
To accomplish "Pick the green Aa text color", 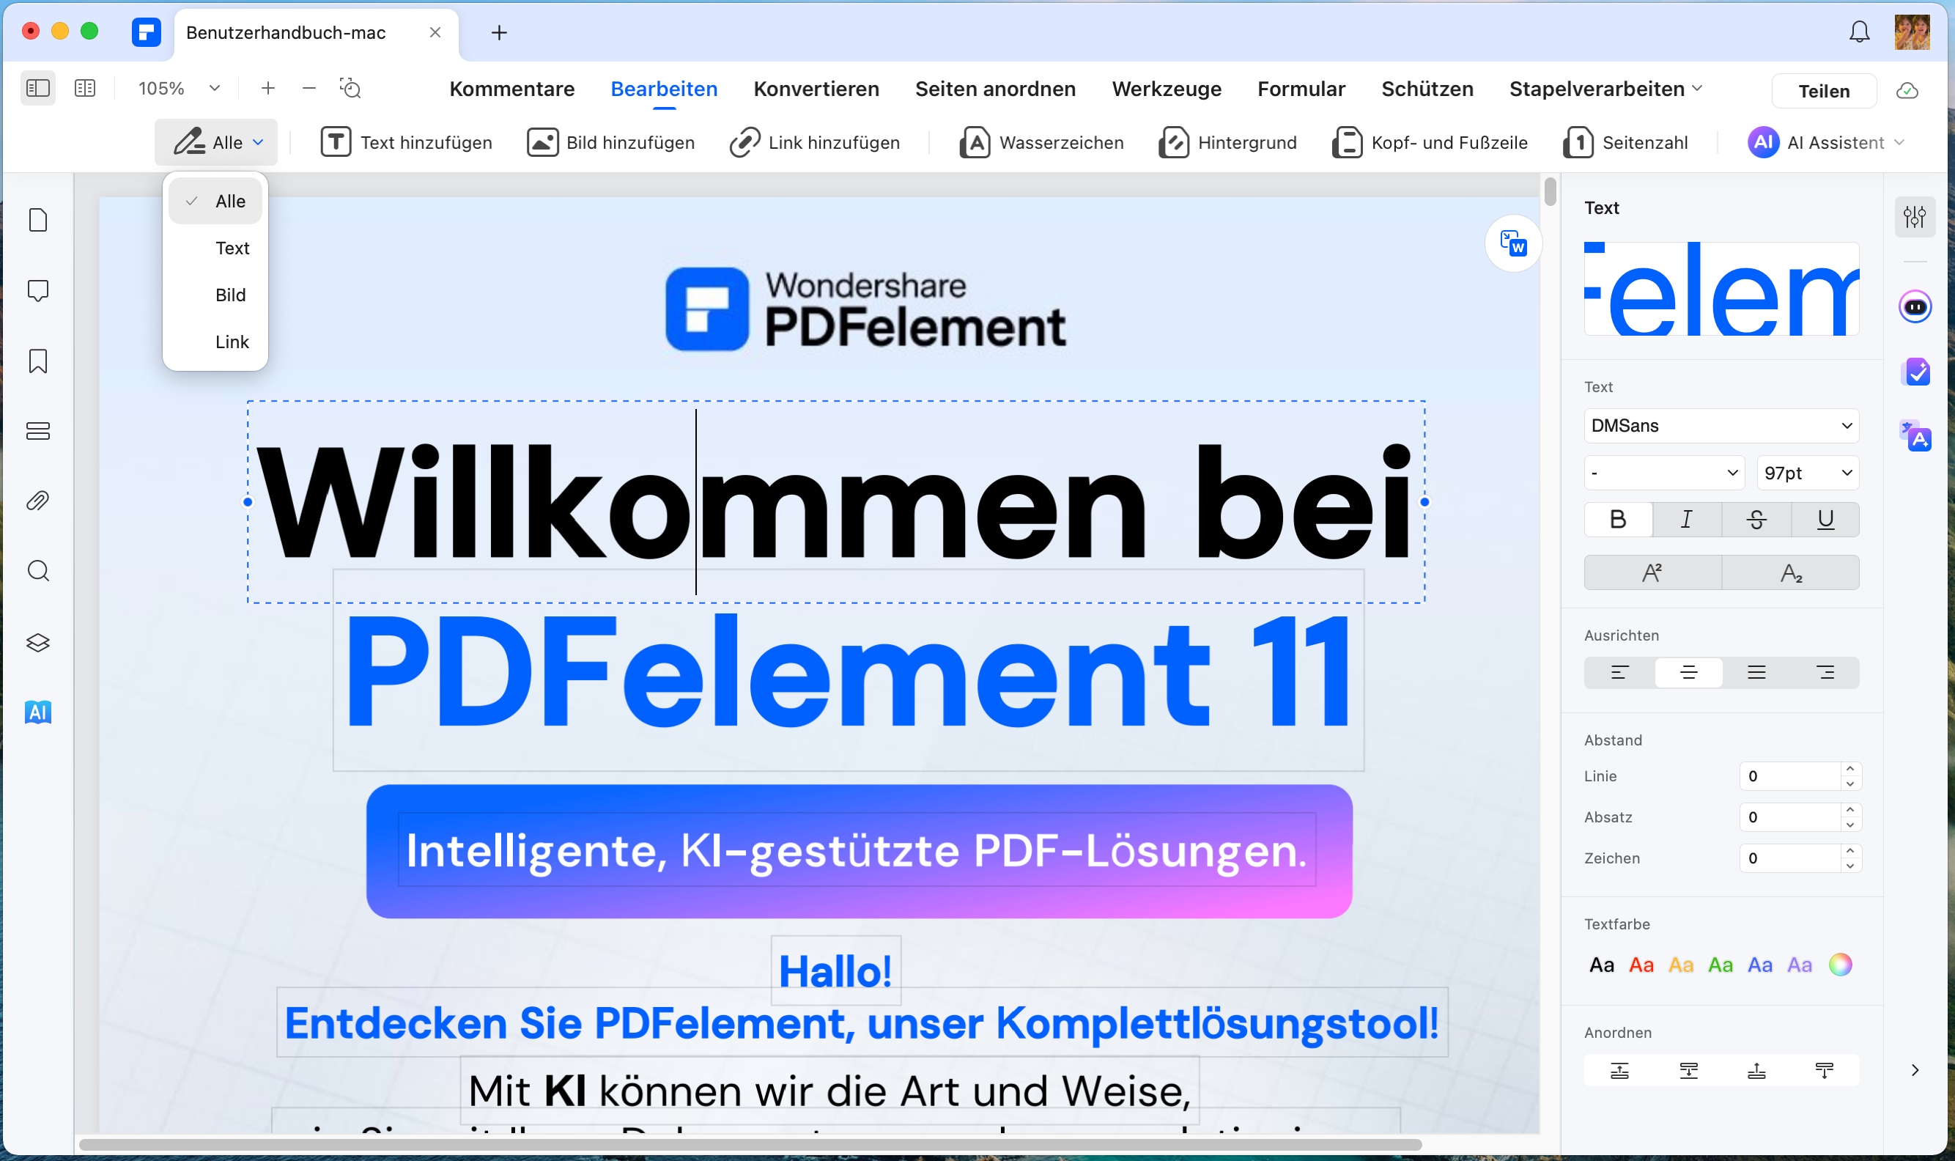I will 1720,965.
